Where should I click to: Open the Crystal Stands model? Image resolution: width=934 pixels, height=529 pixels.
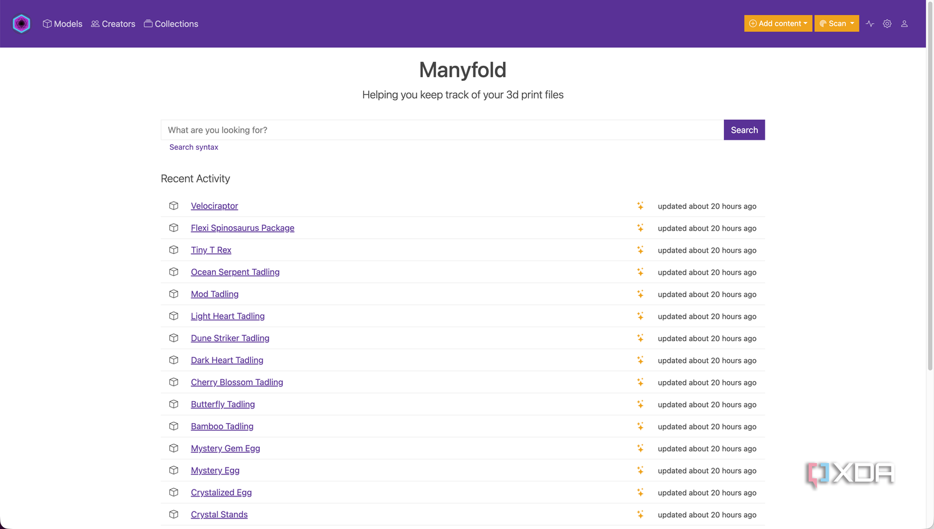pos(219,515)
